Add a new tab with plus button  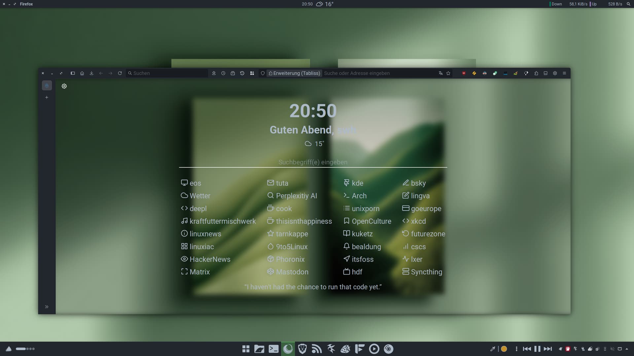[x=47, y=97]
